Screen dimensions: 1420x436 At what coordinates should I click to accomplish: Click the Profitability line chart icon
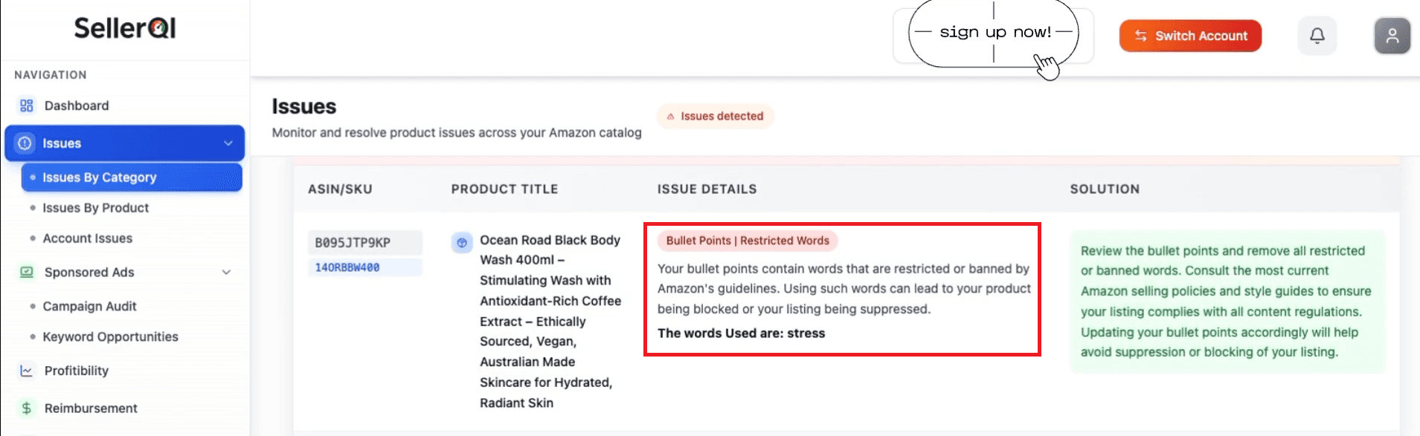(x=26, y=370)
